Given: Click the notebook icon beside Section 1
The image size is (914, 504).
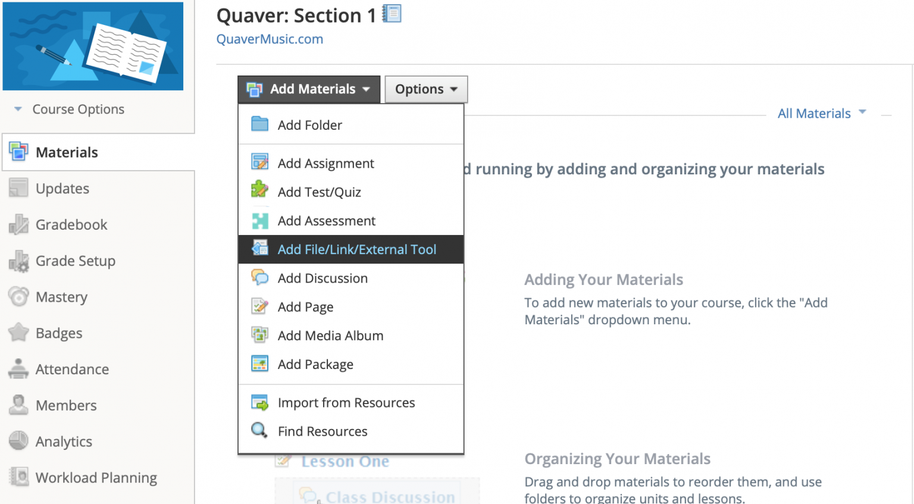Looking at the screenshot, I should coord(392,14).
